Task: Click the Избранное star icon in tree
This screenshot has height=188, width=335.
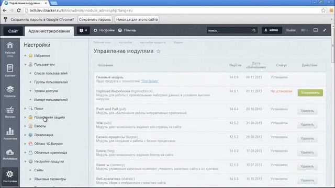Action: coord(30,56)
